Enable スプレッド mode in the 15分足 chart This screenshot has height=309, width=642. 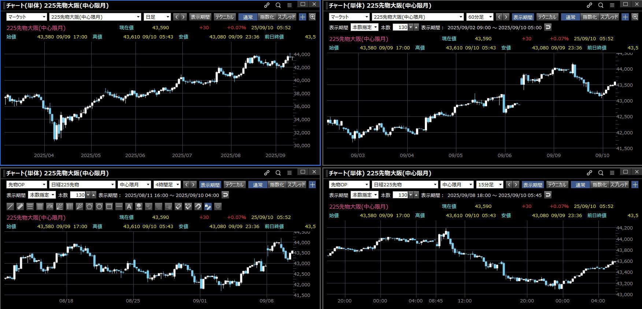point(619,185)
